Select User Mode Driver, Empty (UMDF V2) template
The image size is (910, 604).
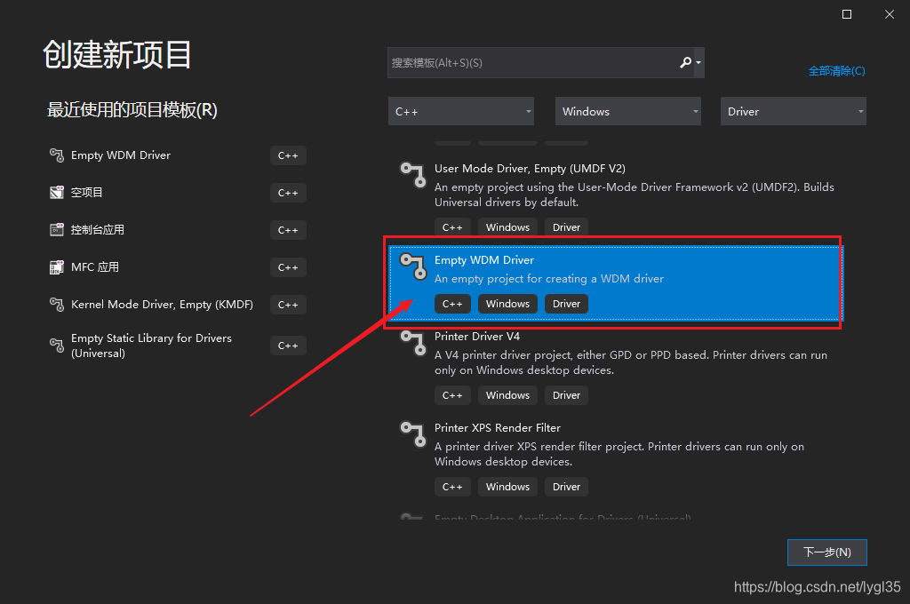530,168
